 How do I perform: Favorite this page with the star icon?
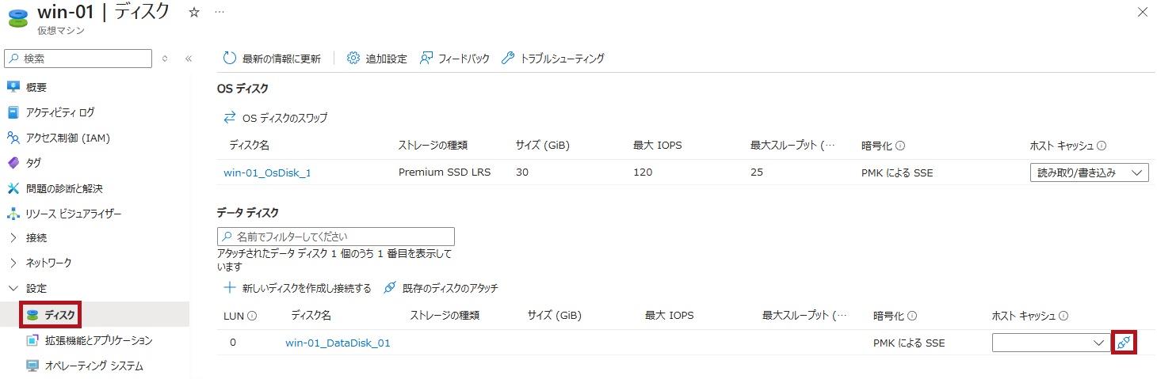[194, 12]
